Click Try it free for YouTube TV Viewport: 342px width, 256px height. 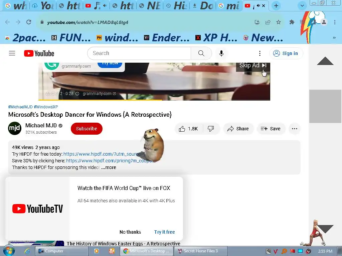point(165,232)
